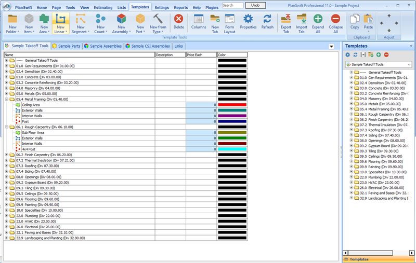This screenshot has width=416, height=263.
Task: Expand the 22.0 Plumbing folder
Action: [7, 216]
